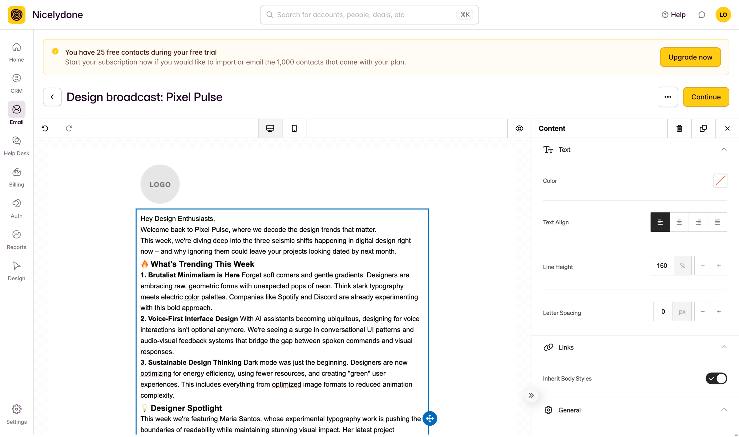Switch to mobile preview mode

pos(294,128)
